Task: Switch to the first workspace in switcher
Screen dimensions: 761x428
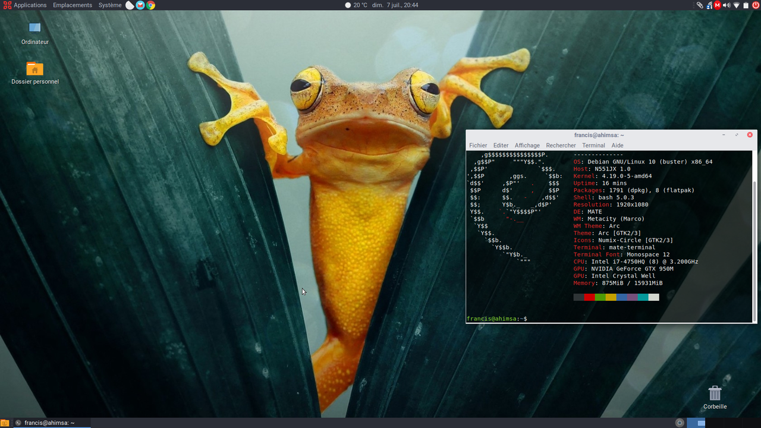Action: (696, 423)
